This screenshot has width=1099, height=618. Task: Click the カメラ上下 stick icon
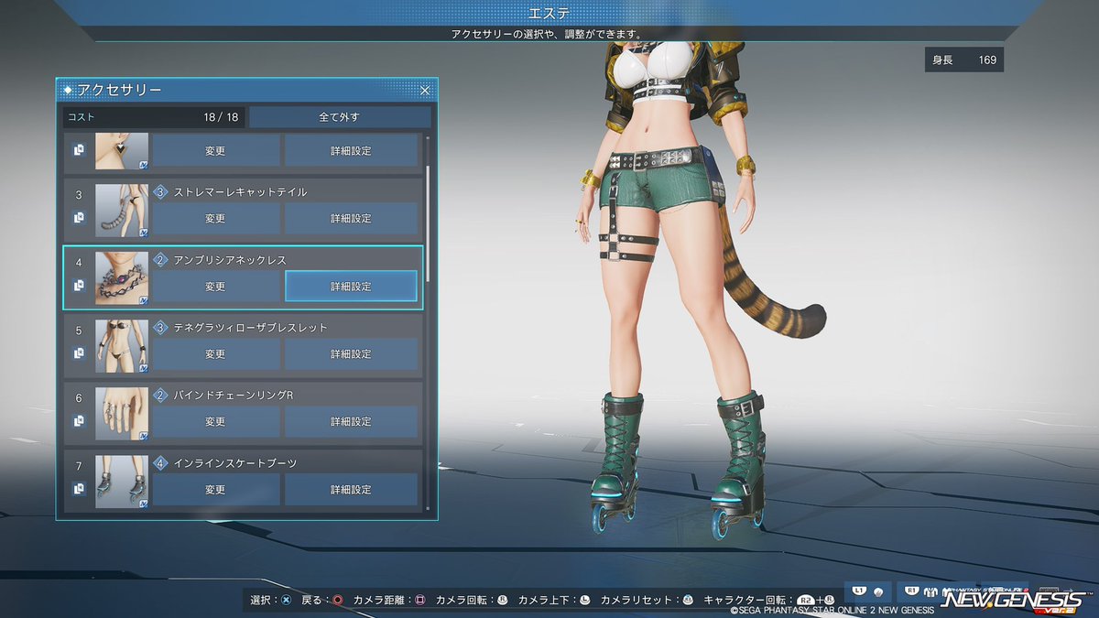tap(584, 601)
